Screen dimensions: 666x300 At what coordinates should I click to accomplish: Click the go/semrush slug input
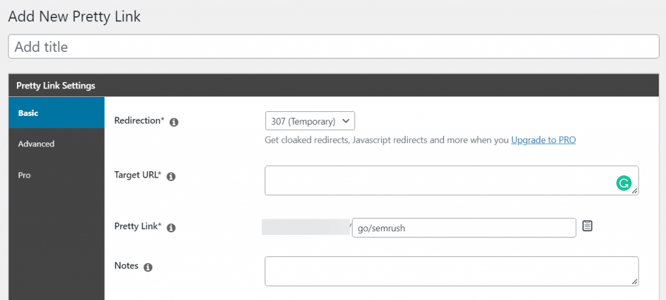click(x=464, y=228)
